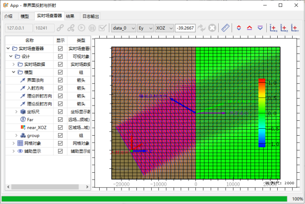Click the 网格对象 grid icon
The height and width of the screenshot is (204, 305).
(x=20, y=143)
